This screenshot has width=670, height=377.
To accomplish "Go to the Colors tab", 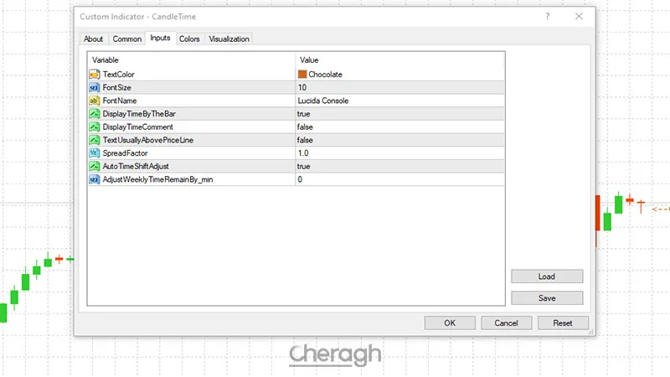I will (x=189, y=39).
